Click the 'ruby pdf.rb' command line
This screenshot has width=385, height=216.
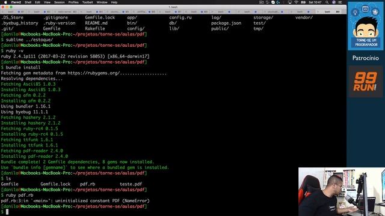17,195
